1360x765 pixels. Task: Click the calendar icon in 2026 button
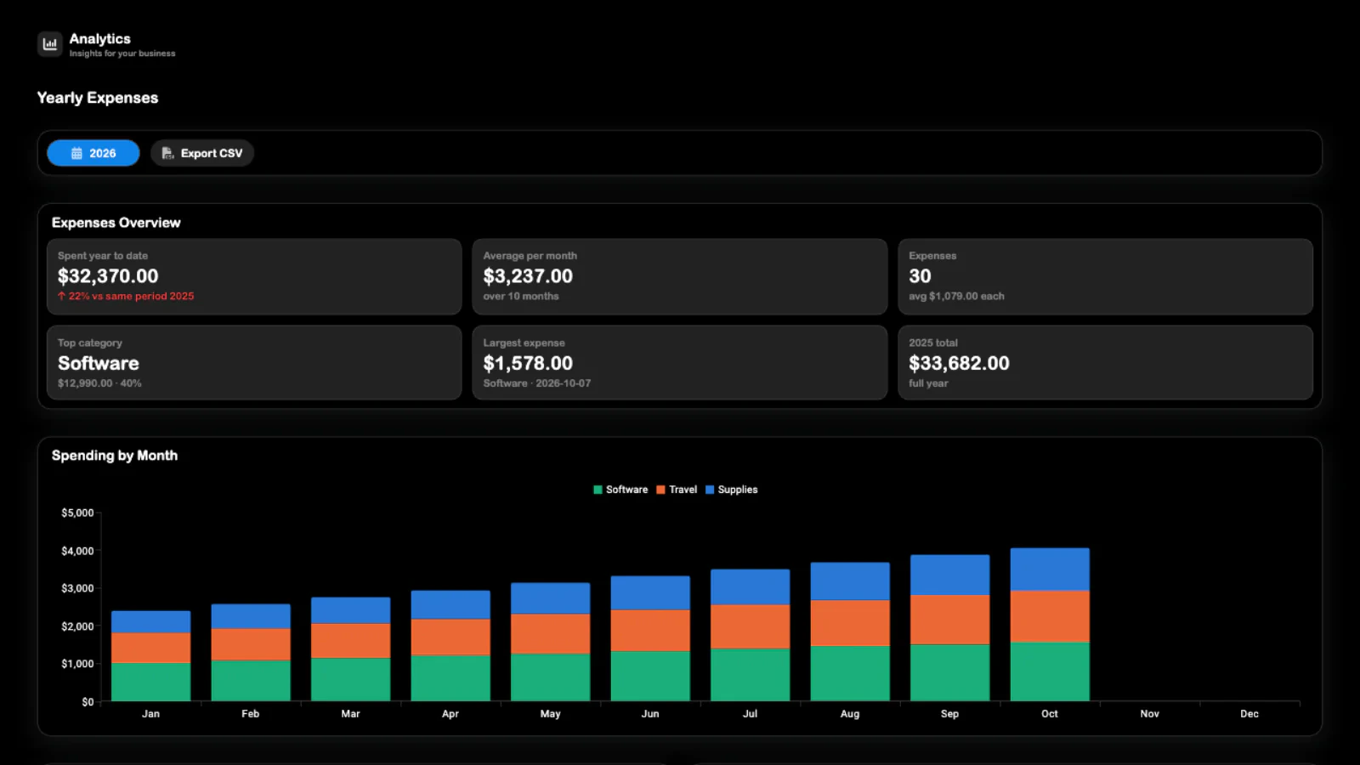(76, 153)
